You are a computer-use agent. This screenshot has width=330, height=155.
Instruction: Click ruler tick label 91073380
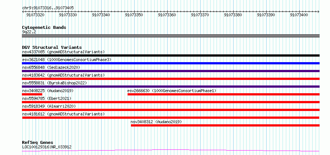233,15
